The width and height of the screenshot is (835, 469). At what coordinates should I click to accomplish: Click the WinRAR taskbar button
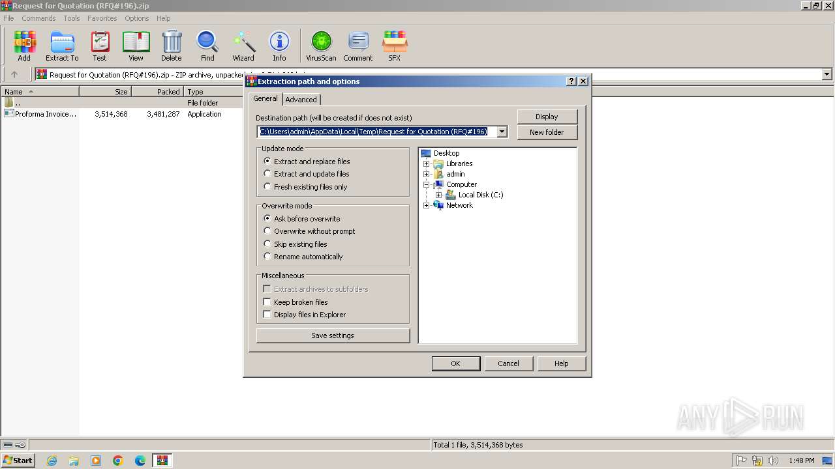(162, 461)
